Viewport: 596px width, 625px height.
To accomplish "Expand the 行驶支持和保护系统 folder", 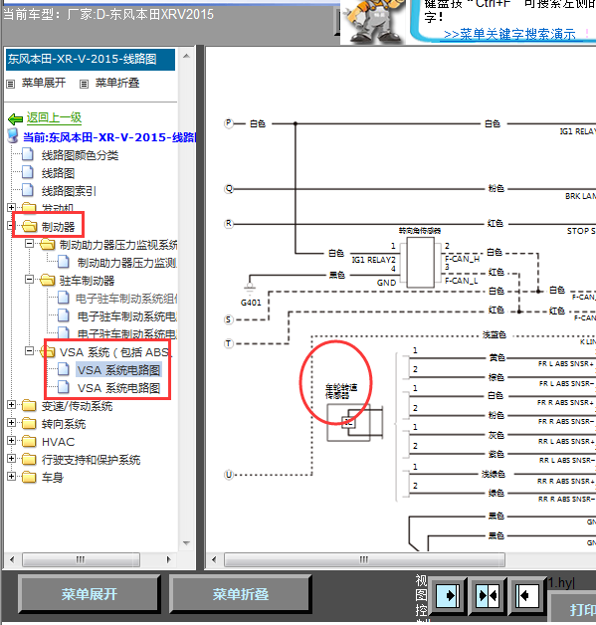I will [x=11, y=459].
